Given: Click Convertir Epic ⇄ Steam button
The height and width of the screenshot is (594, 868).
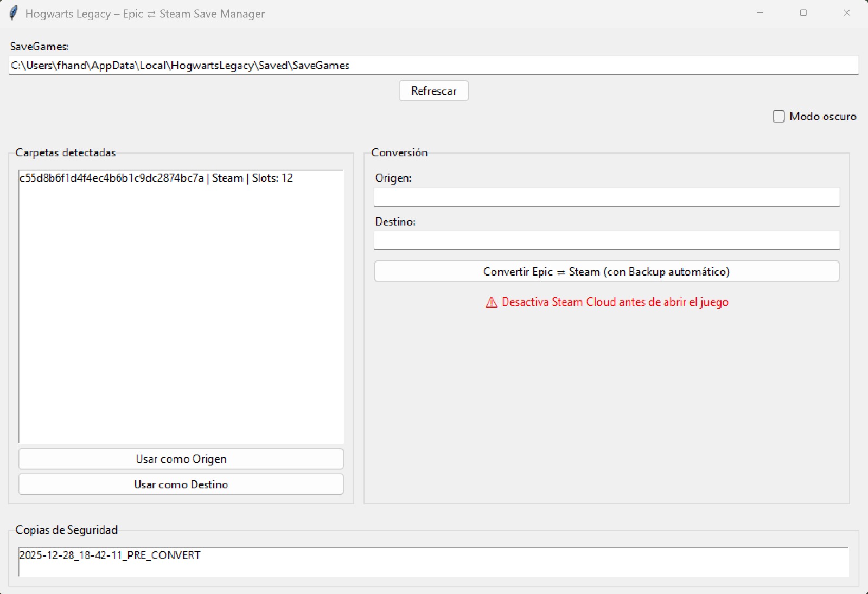Looking at the screenshot, I should (607, 271).
